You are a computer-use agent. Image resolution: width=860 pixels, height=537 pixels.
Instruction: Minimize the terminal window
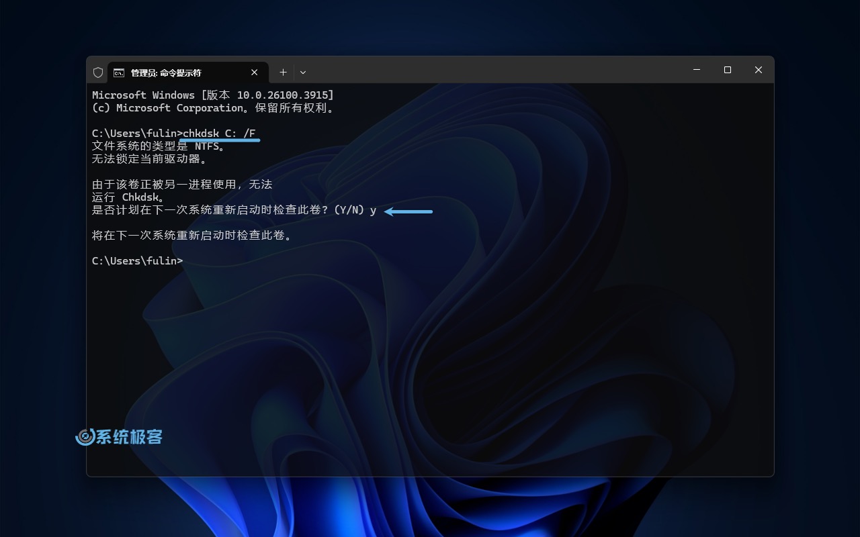click(697, 70)
